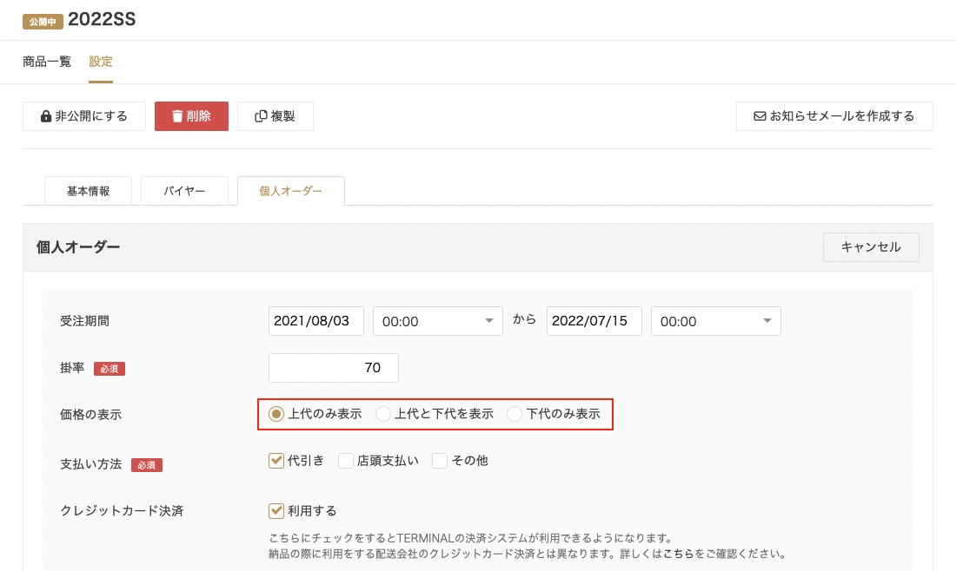Click the 2021/08/03 start date field
956x571 pixels.
click(x=315, y=320)
